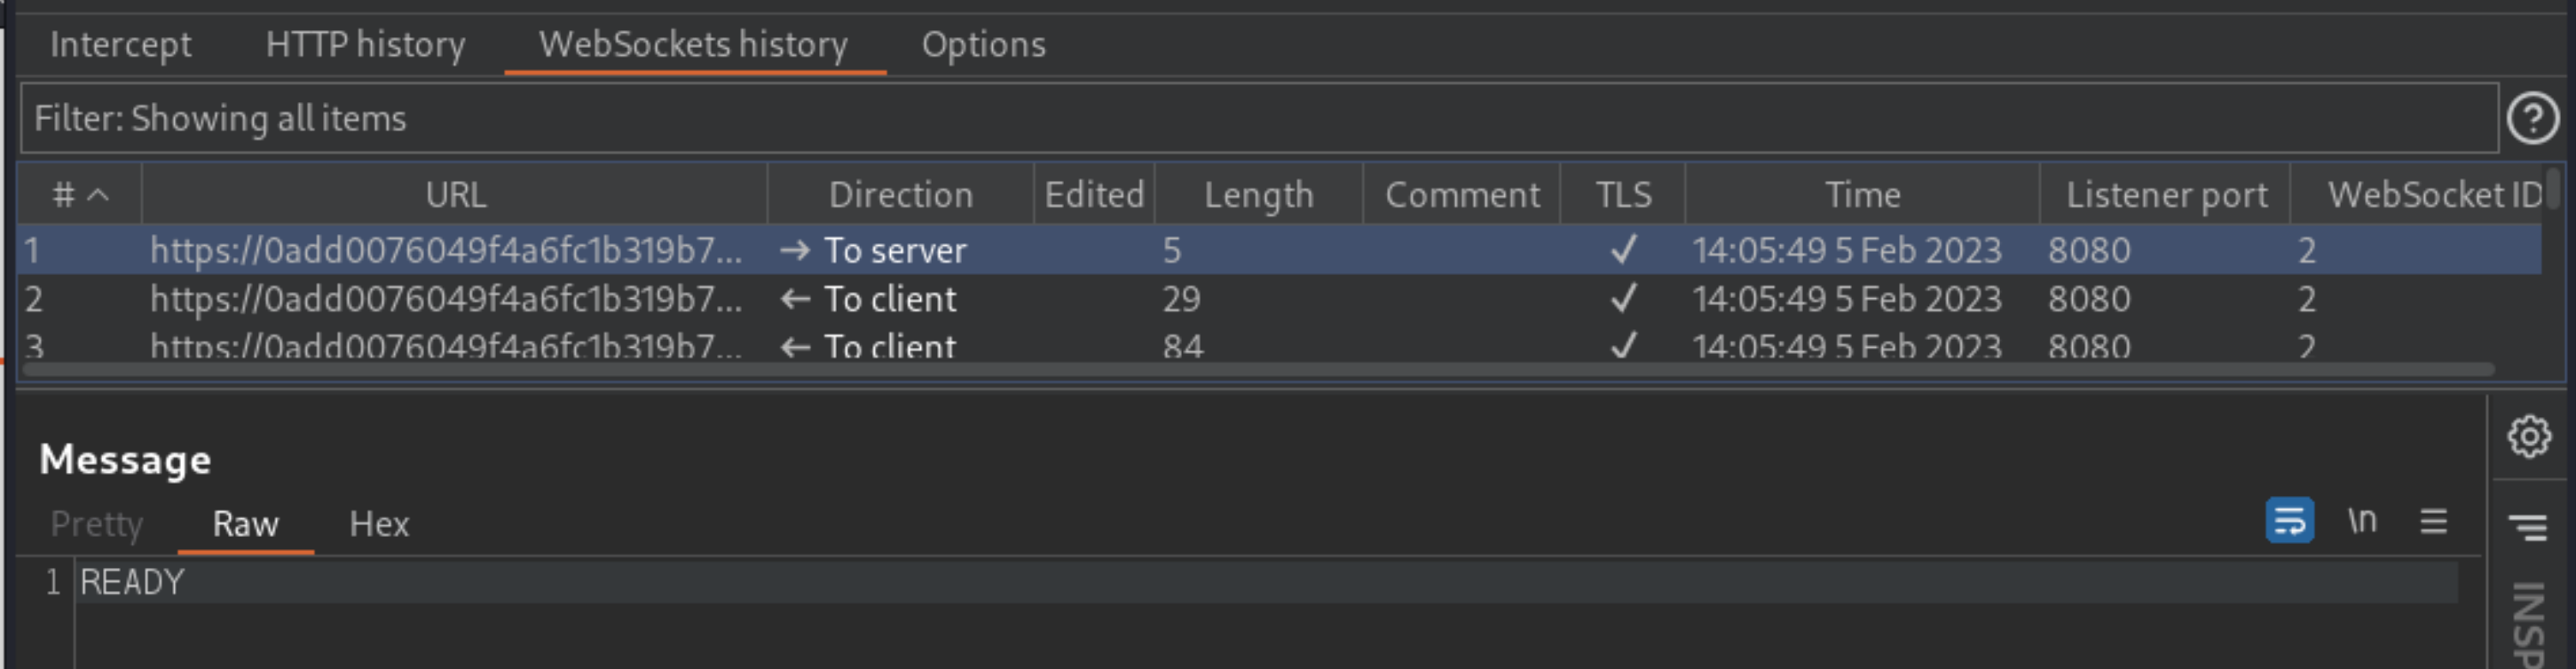
Task: Select the Hex message view
Action: point(379,524)
